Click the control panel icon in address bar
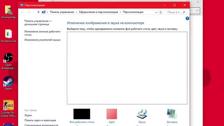The image size is (224, 126). point(44,12)
